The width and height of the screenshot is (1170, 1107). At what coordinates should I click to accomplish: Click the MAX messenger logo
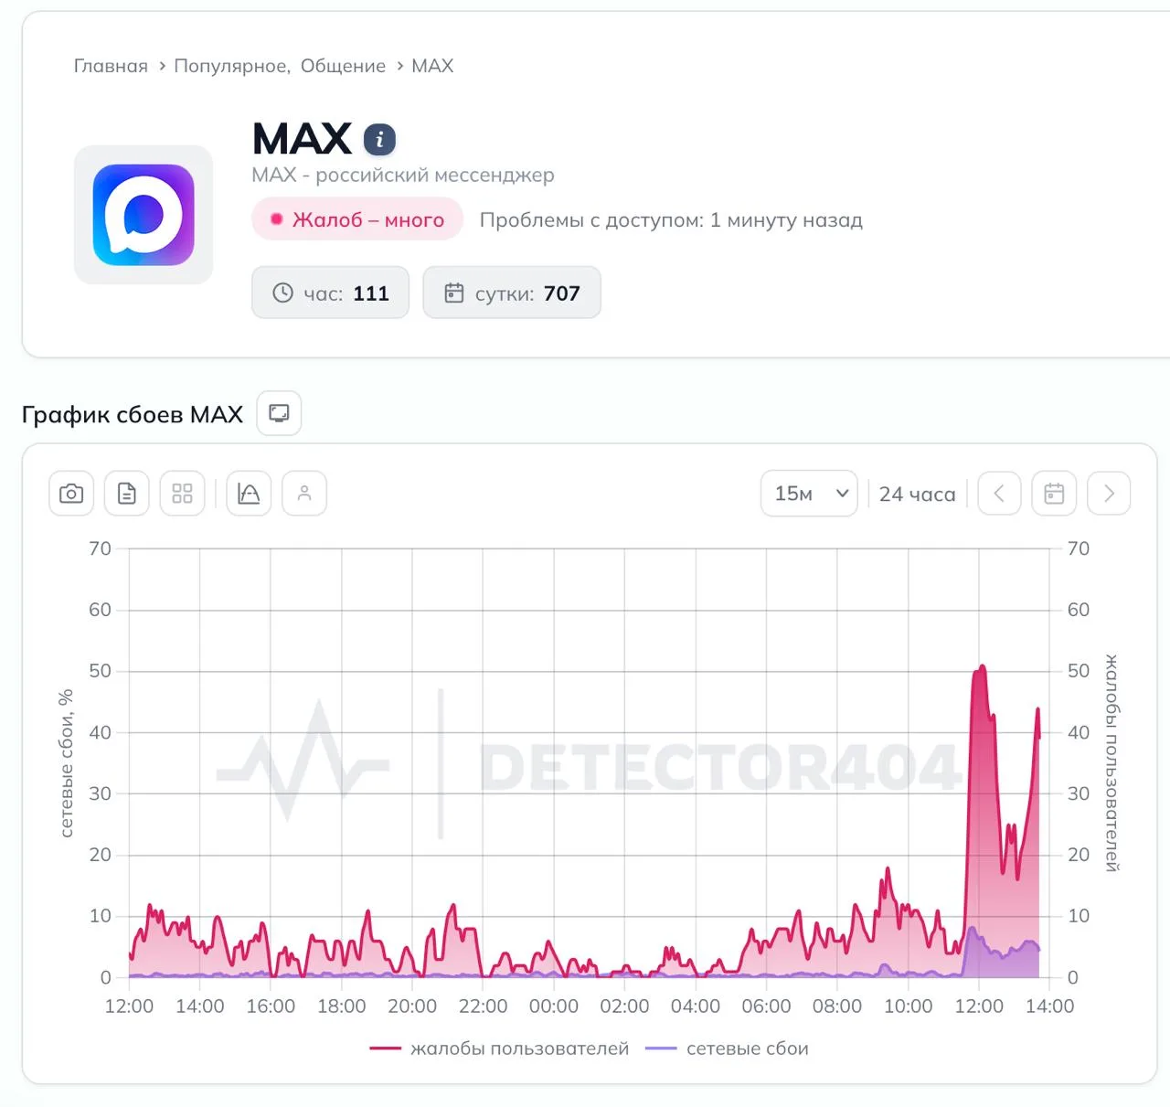coord(144,215)
